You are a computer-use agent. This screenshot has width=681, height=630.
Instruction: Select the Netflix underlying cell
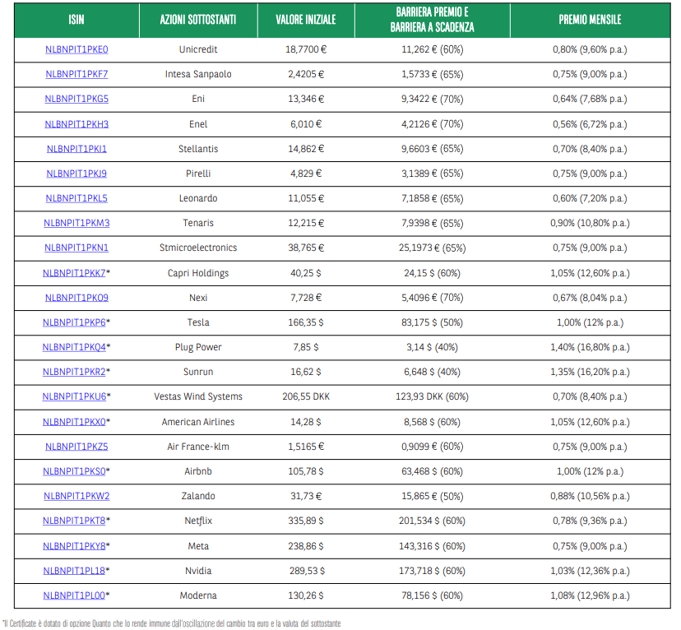coord(198,521)
